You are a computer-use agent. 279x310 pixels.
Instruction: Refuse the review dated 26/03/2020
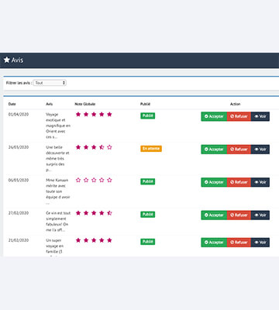pos(239,150)
